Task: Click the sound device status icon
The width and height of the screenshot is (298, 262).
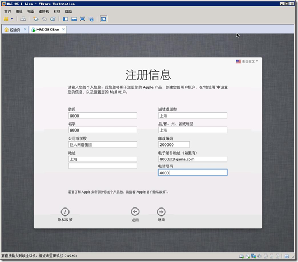Action: (259, 256)
